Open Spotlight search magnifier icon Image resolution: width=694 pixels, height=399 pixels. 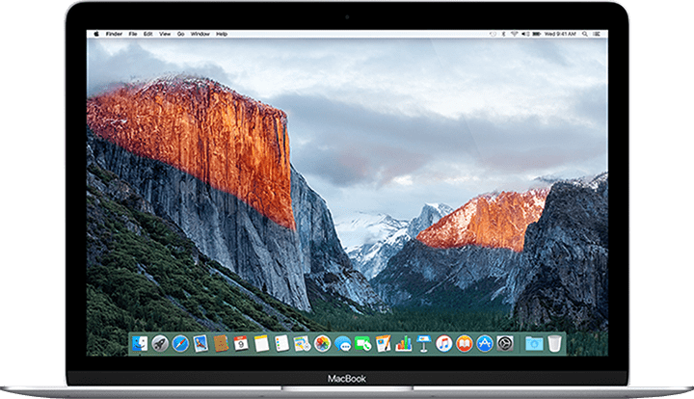pyautogui.click(x=585, y=34)
